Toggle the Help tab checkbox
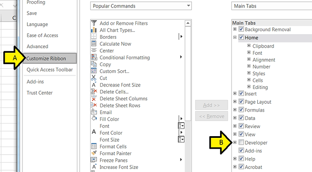Screen dimensions: 312x172 pyautogui.click(x=241, y=159)
